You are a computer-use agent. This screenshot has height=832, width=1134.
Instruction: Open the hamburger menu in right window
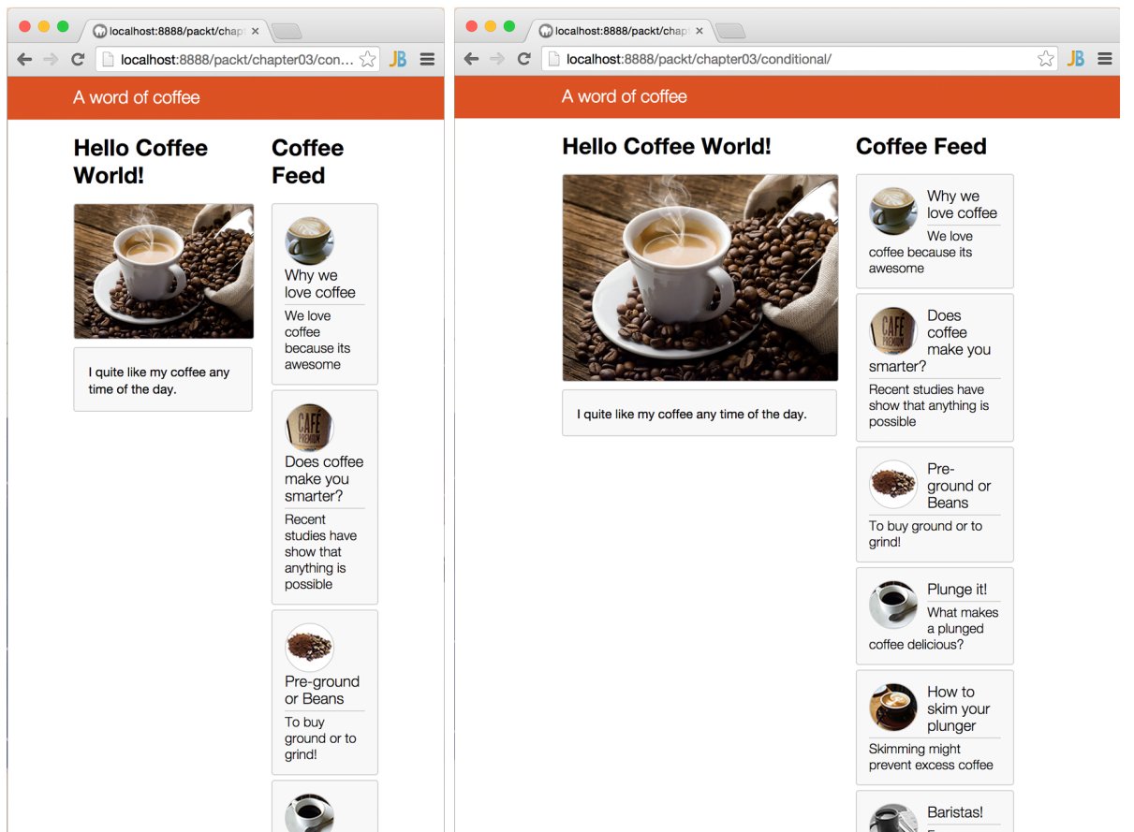pyautogui.click(x=1105, y=59)
